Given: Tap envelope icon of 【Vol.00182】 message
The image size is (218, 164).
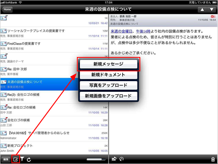Looking at the screenshot, I should click(3, 133).
